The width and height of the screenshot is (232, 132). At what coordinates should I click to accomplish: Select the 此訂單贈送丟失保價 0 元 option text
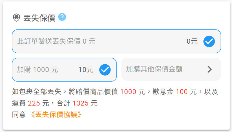(56, 41)
